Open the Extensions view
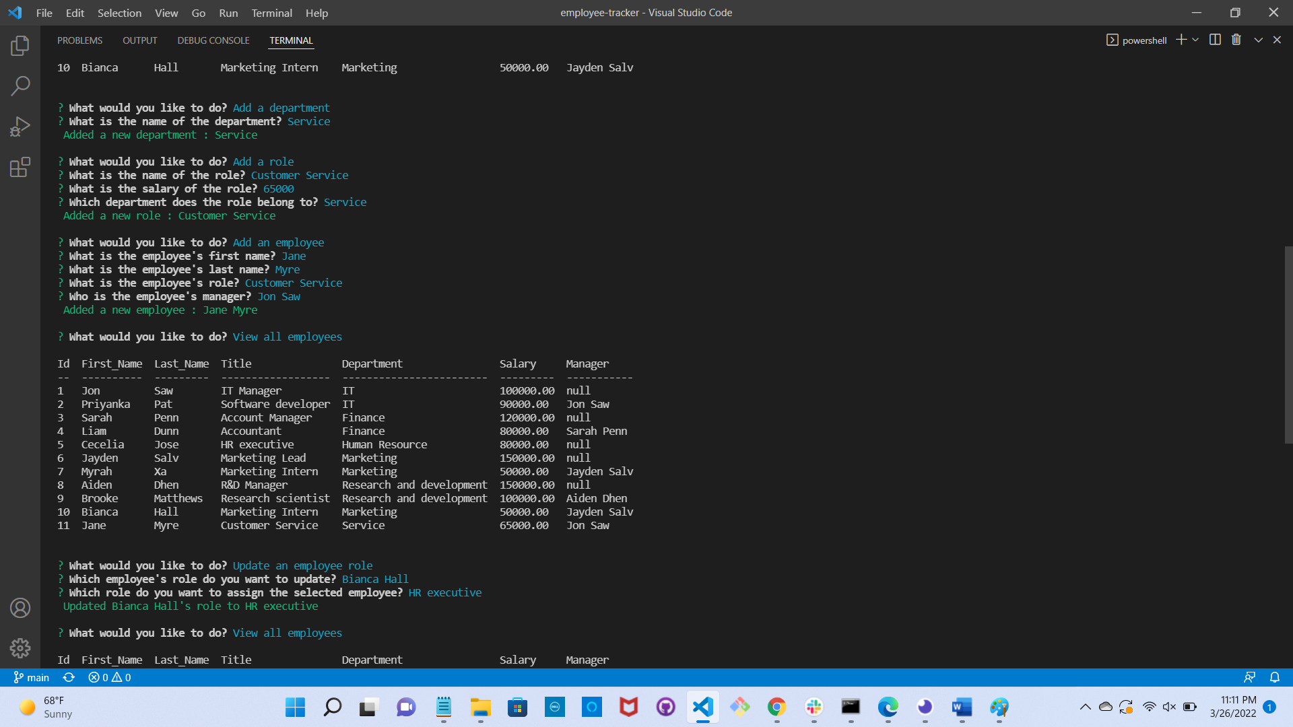1293x727 pixels. coord(20,168)
